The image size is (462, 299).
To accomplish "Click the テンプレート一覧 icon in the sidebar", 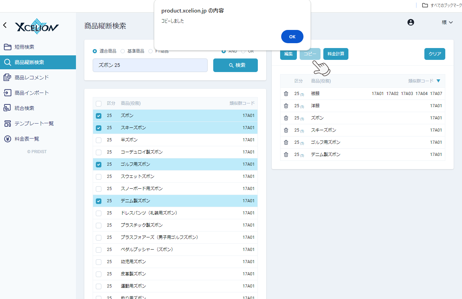I will 7,124.
